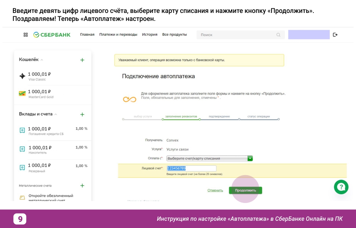The image size is (356, 228).
Task: Click the Услуги связи service value
Action: (177, 149)
